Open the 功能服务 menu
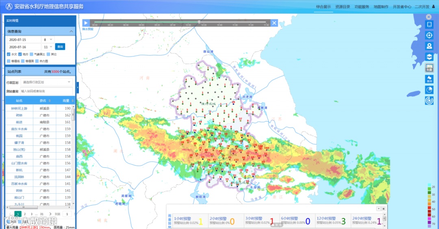Viewport: 439px width, 229px height. coord(362,7)
